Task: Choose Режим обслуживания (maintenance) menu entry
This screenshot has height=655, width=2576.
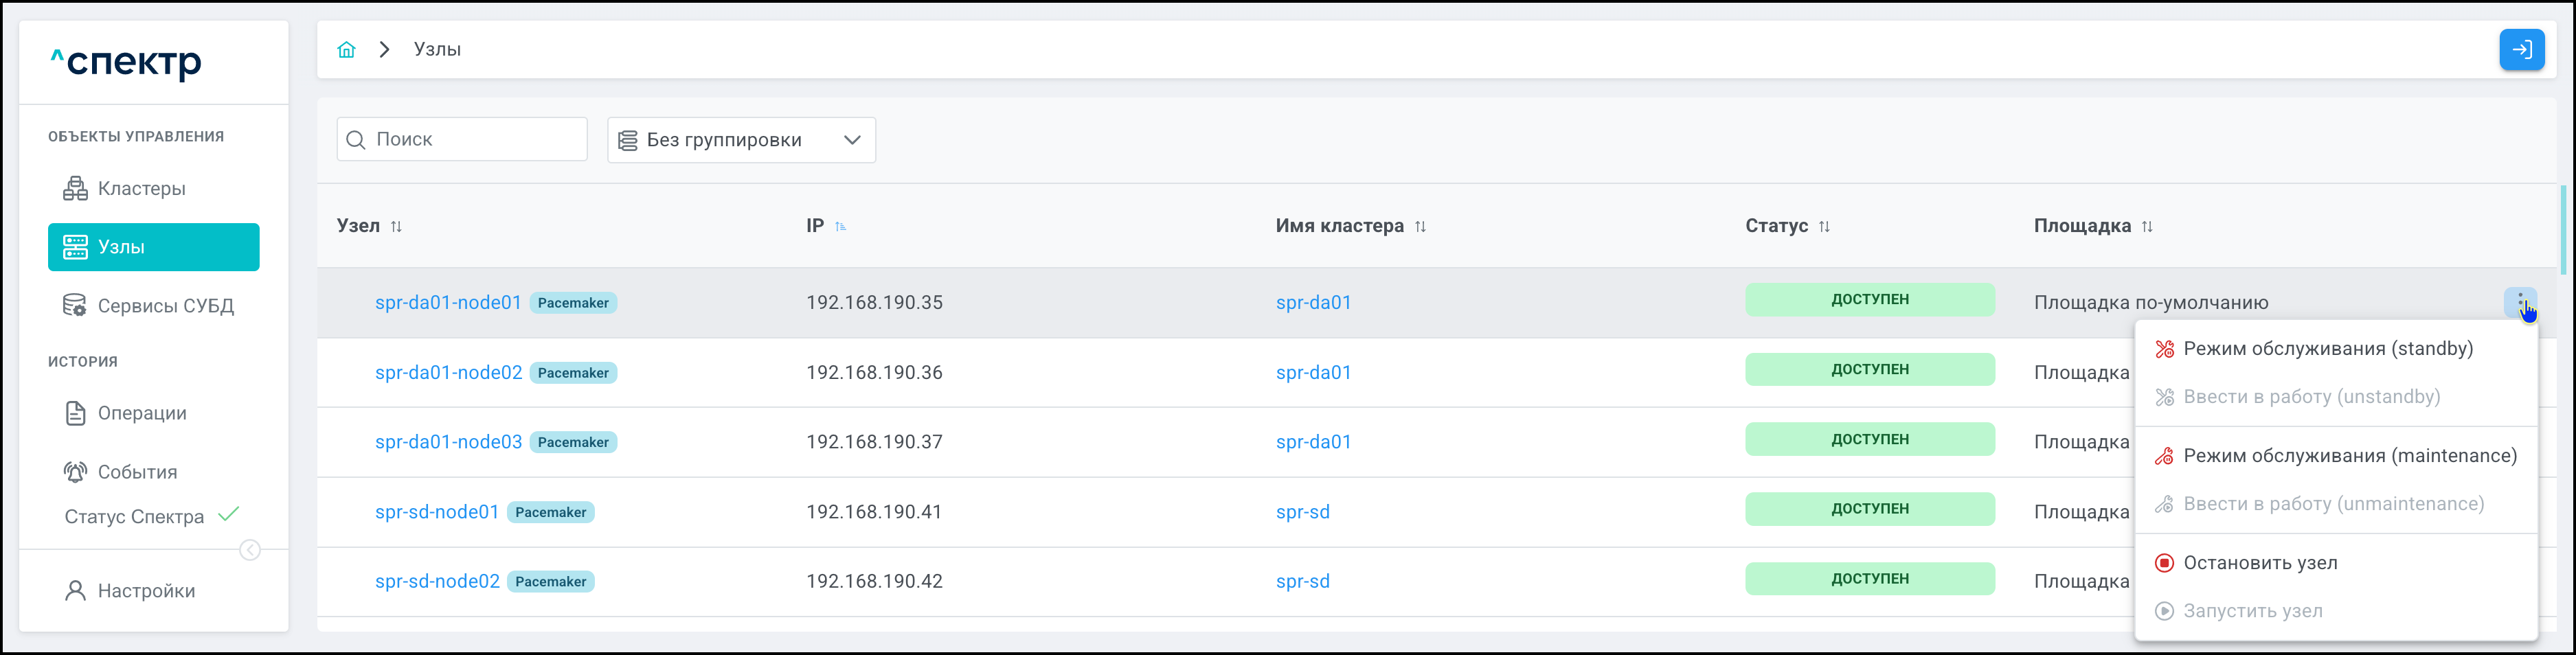Action: [2349, 456]
